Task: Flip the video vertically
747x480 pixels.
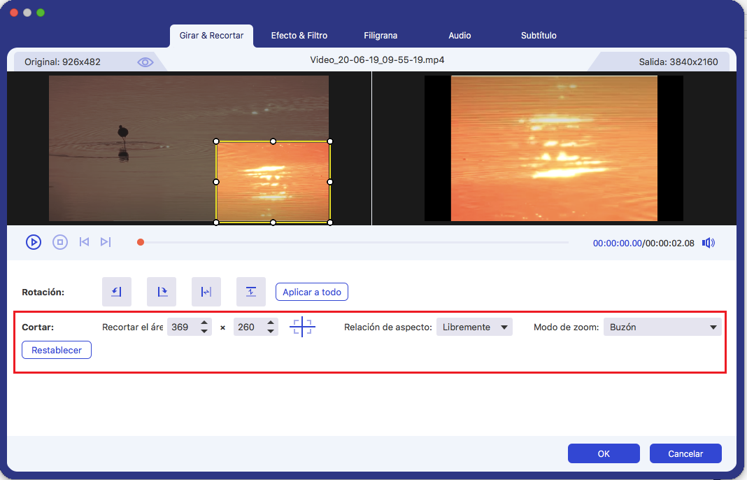Action: 251,292
